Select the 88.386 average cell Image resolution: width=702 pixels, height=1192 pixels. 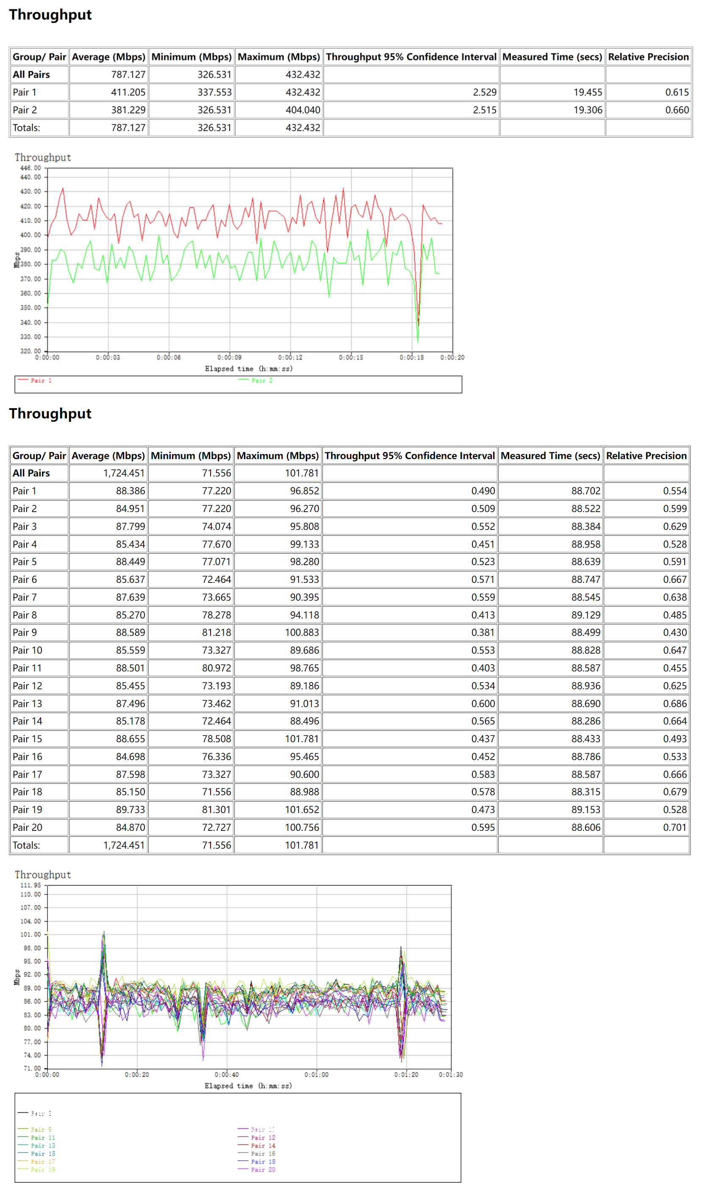(108, 491)
